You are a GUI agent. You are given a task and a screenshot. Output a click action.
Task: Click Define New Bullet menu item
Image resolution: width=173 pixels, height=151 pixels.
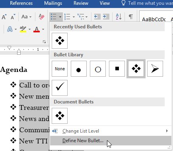(111, 141)
